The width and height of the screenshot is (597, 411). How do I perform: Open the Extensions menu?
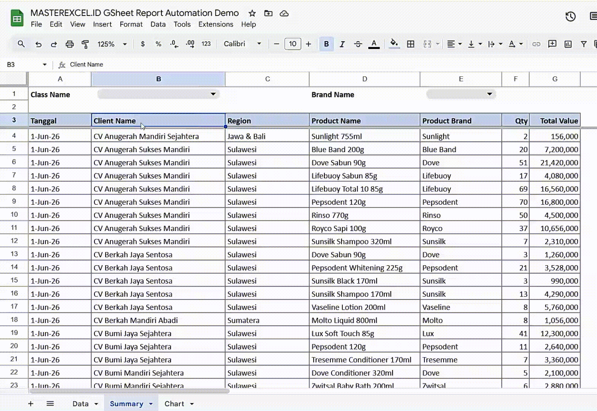tap(216, 24)
